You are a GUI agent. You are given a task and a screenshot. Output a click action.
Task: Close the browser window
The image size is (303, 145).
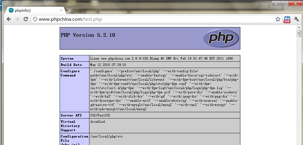click(x=295, y=4)
